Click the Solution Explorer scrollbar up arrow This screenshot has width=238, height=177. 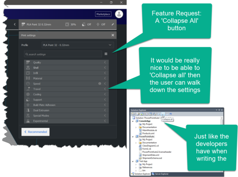222,118
